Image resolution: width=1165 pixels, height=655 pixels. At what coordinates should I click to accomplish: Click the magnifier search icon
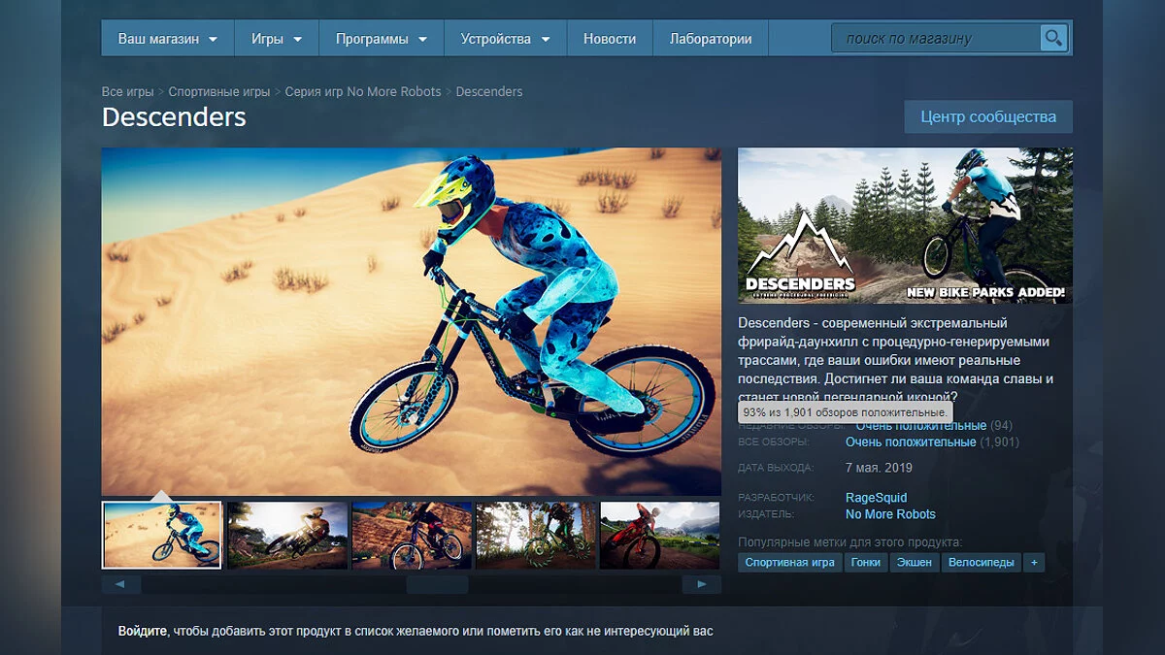tap(1053, 39)
